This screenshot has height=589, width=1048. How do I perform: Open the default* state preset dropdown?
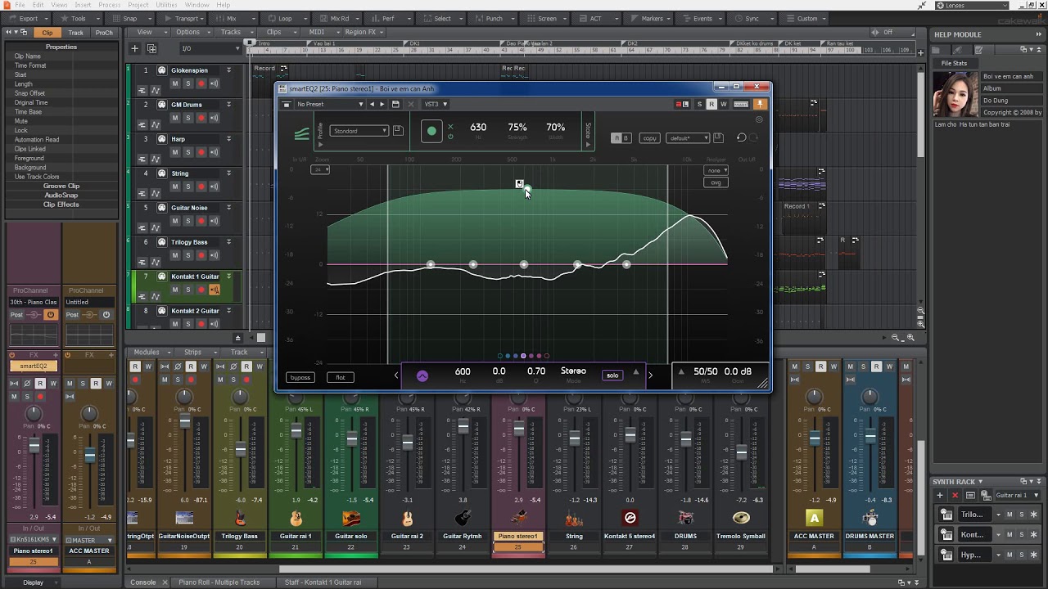pos(688,138)
